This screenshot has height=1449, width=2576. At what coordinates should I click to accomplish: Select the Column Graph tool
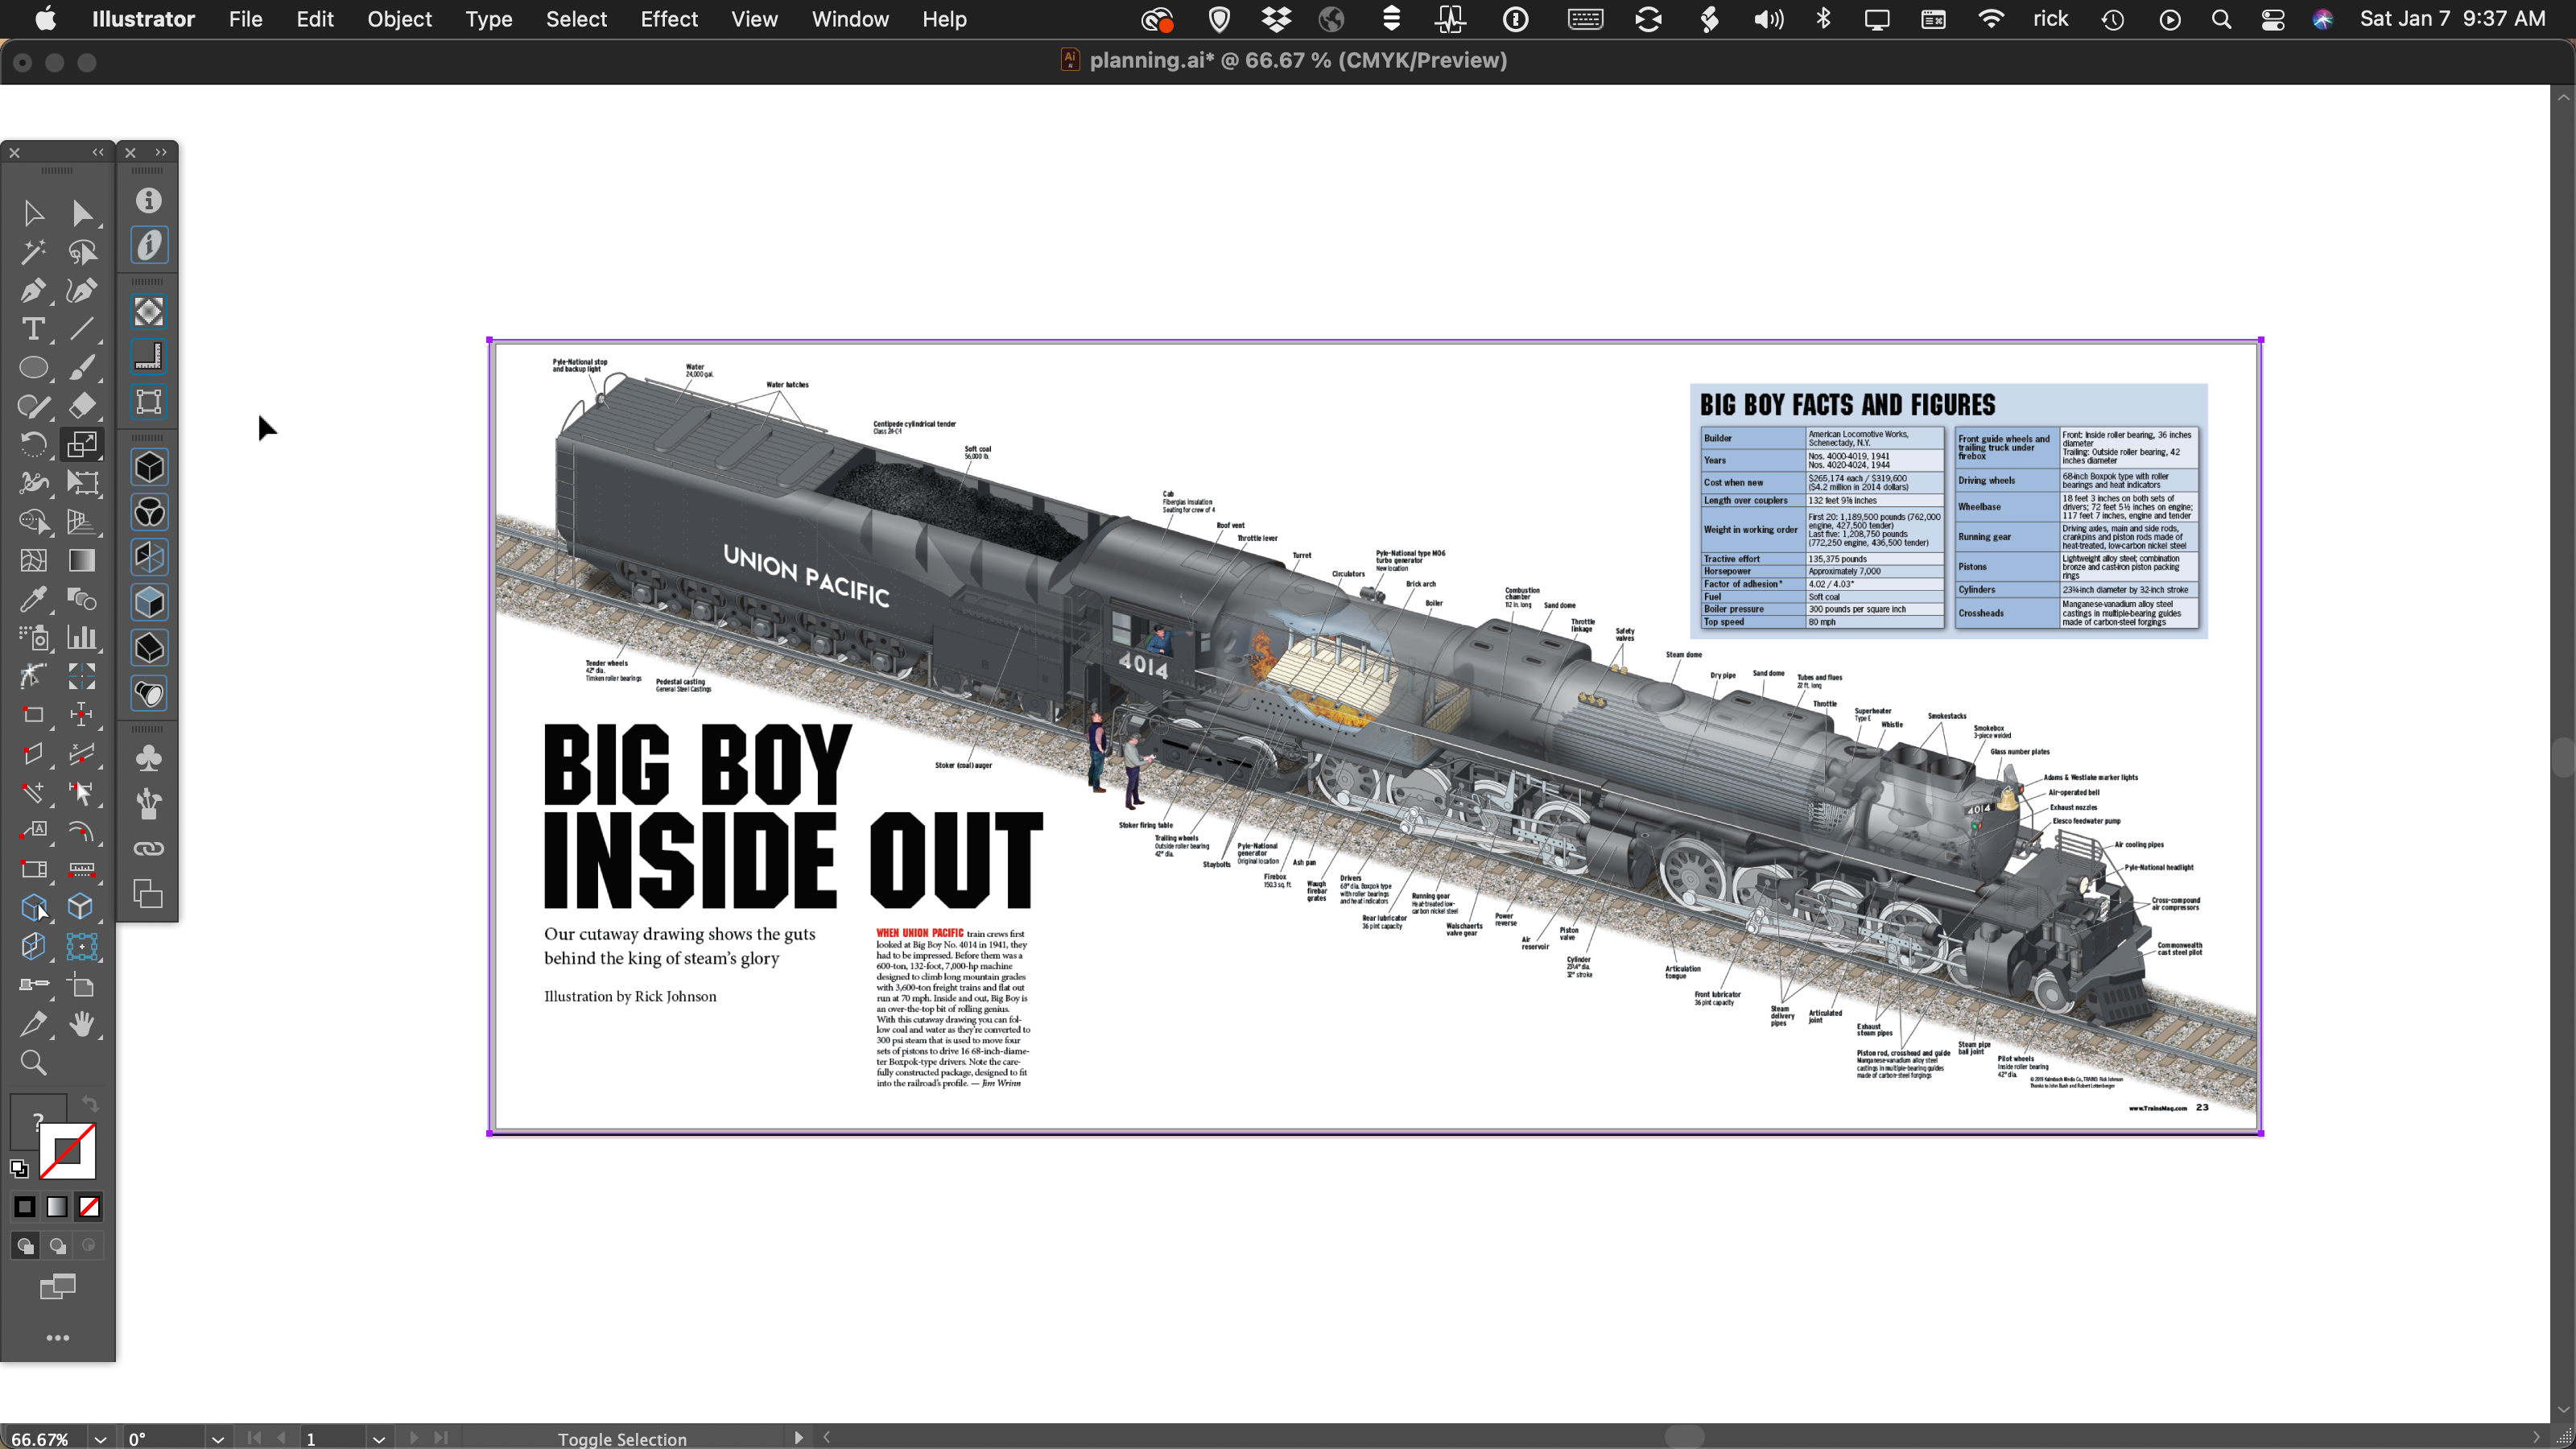[x=82, y=637]
